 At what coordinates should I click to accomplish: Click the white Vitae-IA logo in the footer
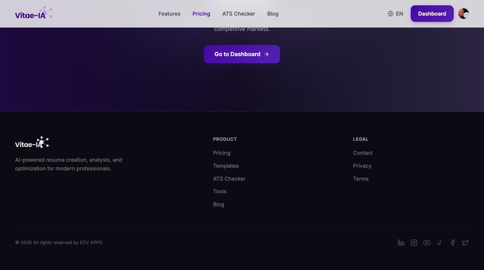[32, 142]
